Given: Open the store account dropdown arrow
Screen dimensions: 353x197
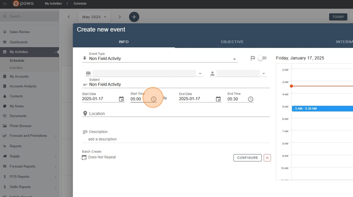Looking at the screenshot, I should [200, 74].
